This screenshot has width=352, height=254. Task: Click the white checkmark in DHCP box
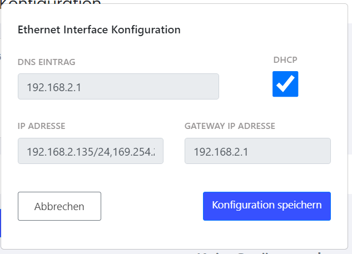pos(285,84)
